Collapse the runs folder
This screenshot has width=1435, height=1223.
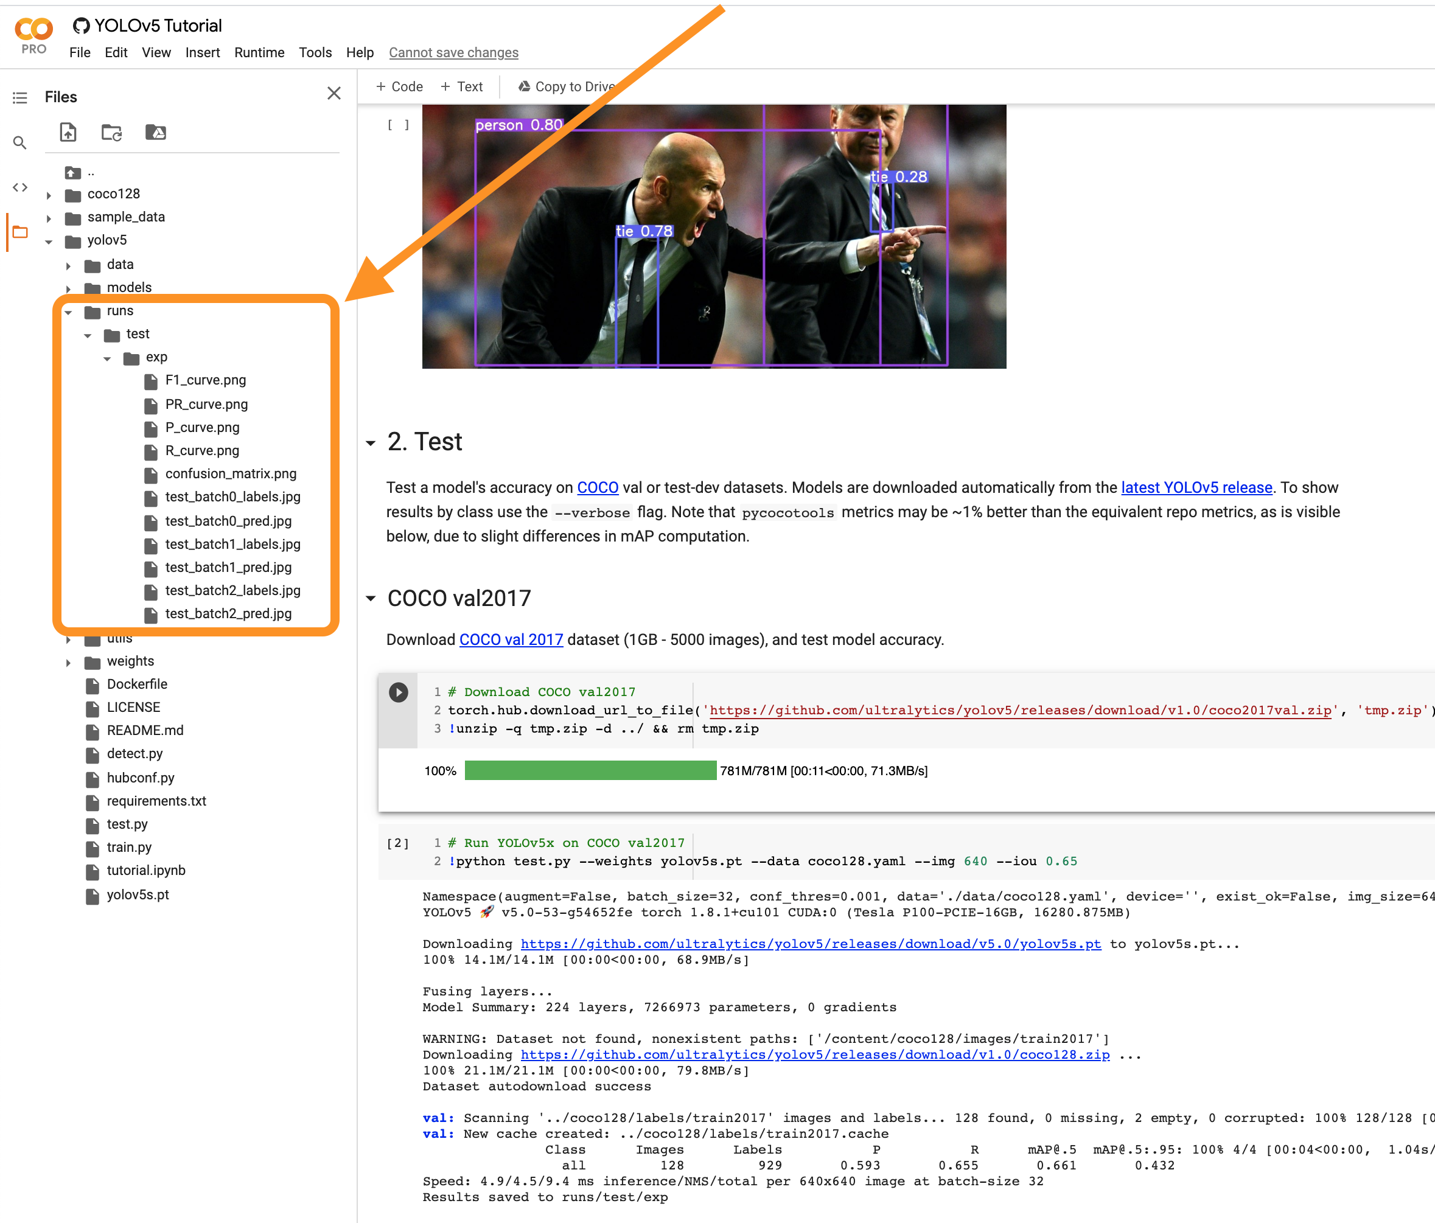(x=68, y=312)
